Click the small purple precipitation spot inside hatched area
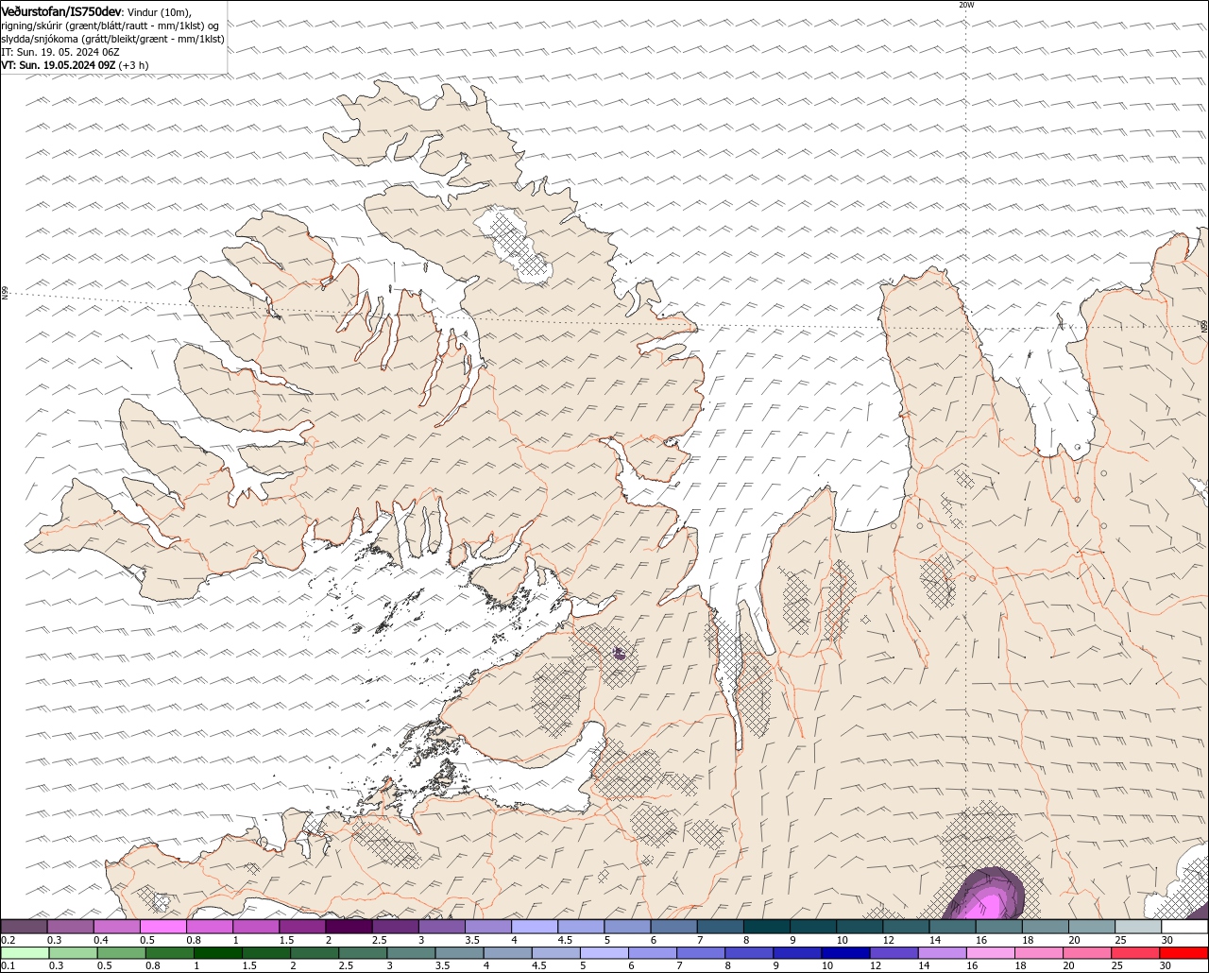1209x973 pixels. tap(620, 653)
